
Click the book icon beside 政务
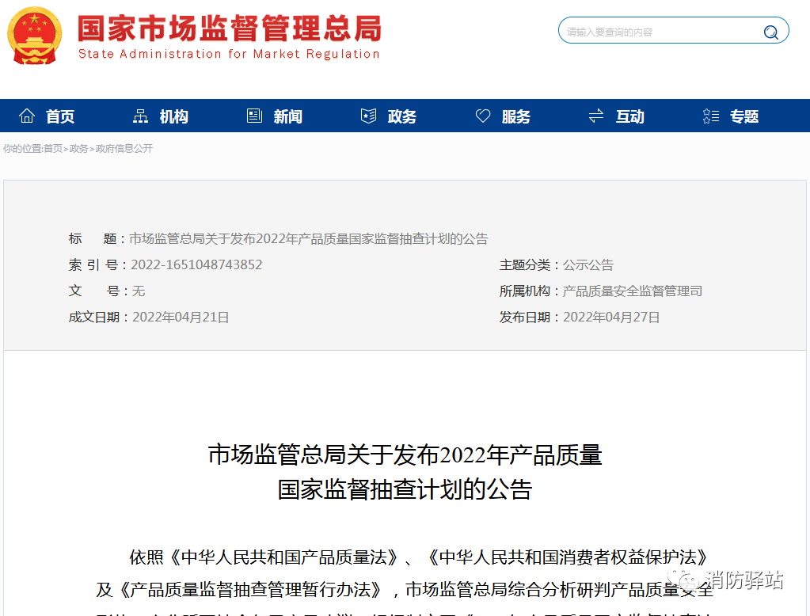[x=368, y=116]
